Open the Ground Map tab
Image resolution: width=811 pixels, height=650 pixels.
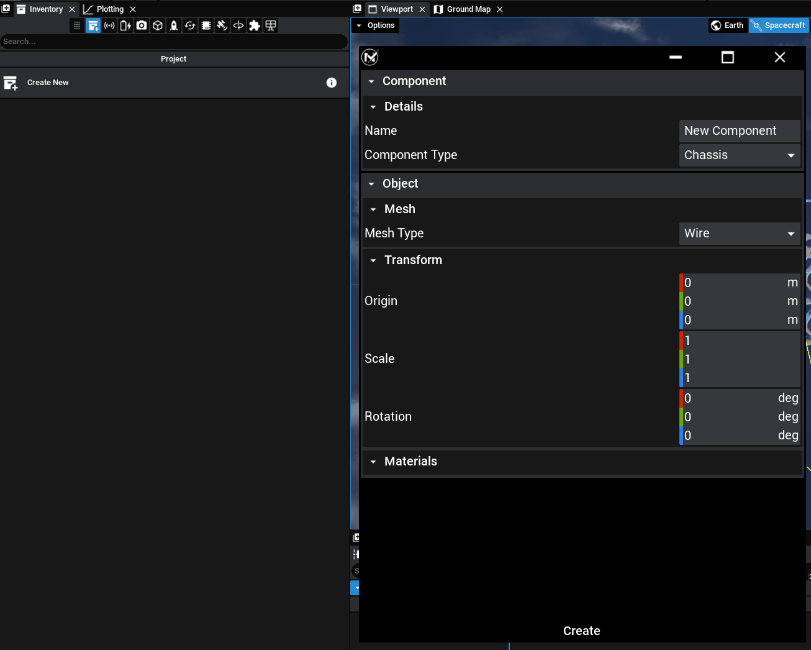[x=468, y=9]
